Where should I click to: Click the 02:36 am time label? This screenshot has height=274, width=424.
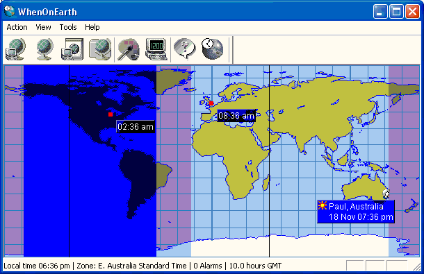(x=136, y=127)
